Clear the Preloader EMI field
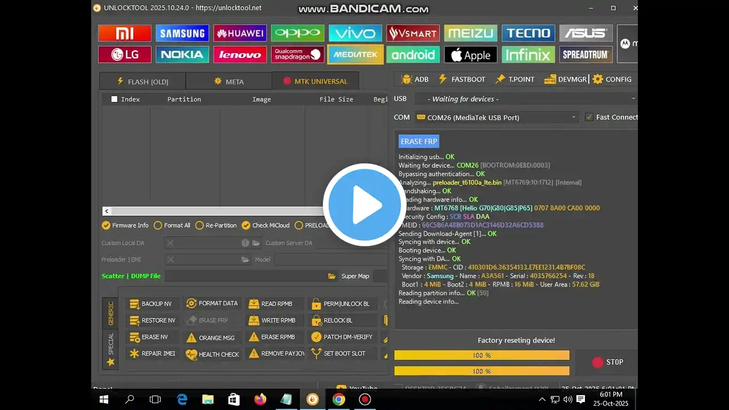The height and width of the screenshot is (410, 729). (170, 260)
